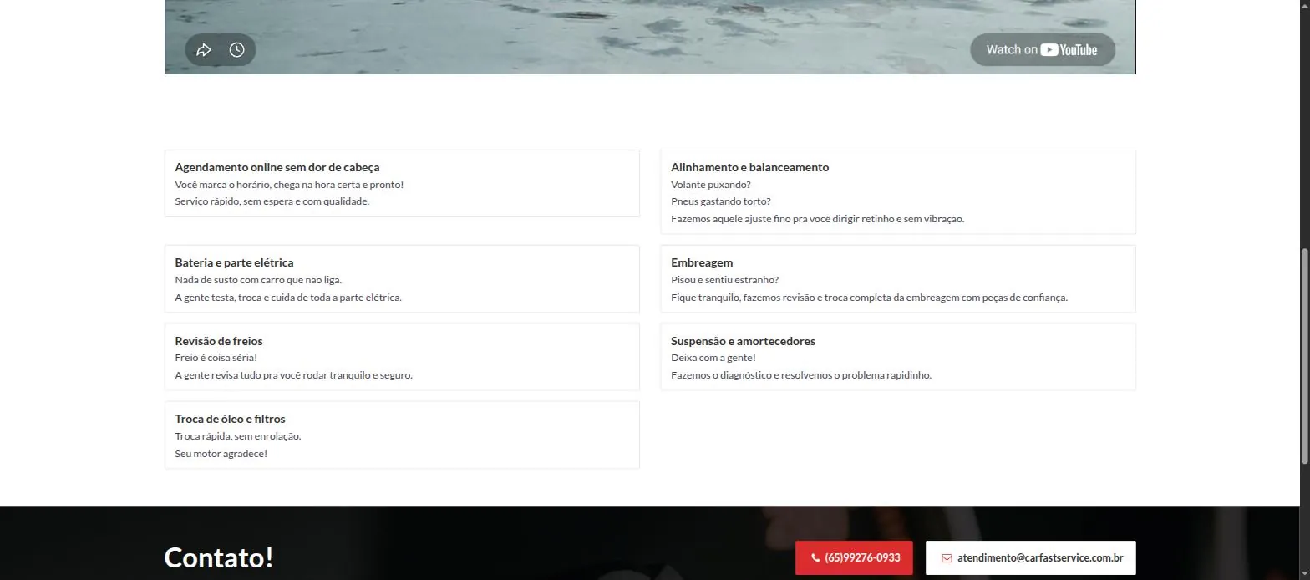Click the page vertical scrollbar thumb
This screenshot has width=1310, height=580.
click(1305, 355)
